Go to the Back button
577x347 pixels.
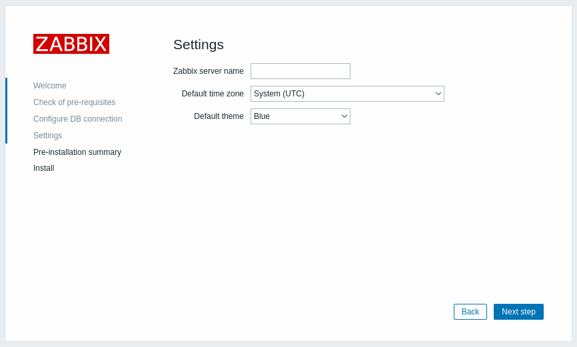click(470, 312)
